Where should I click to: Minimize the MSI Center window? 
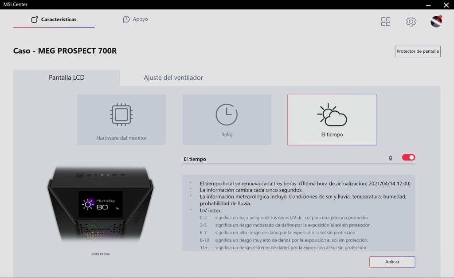tap(428, 5)
